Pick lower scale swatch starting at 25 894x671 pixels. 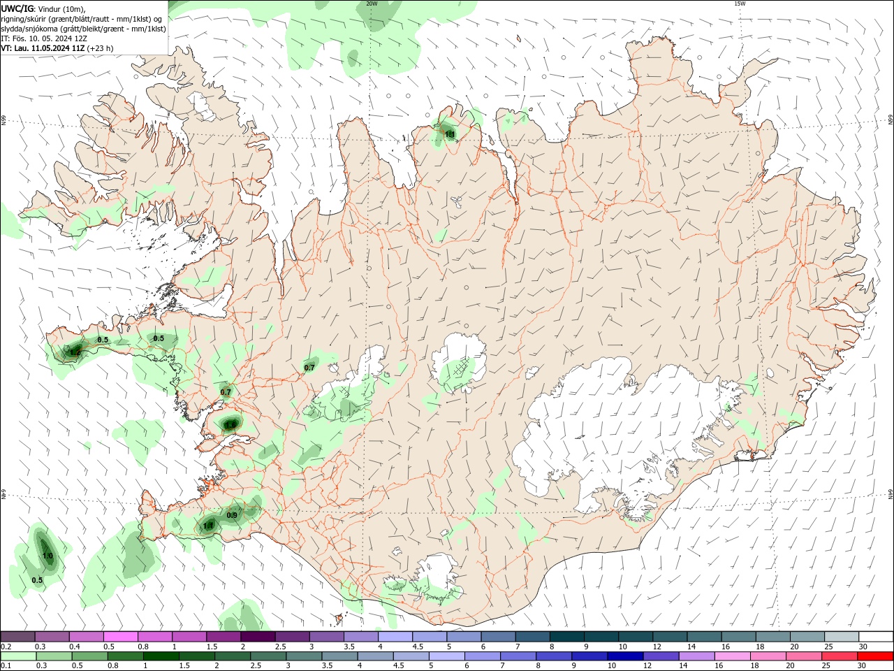coord(840,656)
